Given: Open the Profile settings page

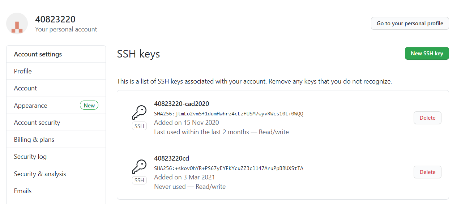Looking at the screenshot, I should (x=56, y=71).
